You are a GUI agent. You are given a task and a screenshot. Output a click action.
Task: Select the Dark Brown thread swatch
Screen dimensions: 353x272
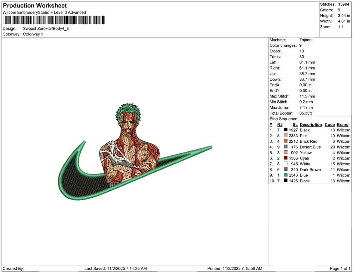(x=285, y=170)
